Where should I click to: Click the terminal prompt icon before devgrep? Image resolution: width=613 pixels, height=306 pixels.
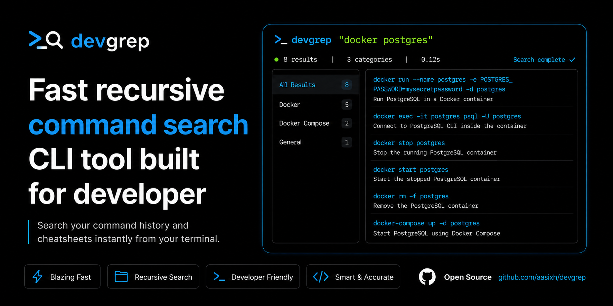pyautogui.click(x=281, y=40)
